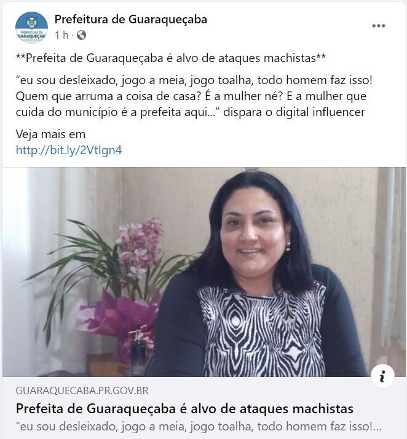Click the public globe privacy icon
The image size is (407, 439).
[81, 35]
